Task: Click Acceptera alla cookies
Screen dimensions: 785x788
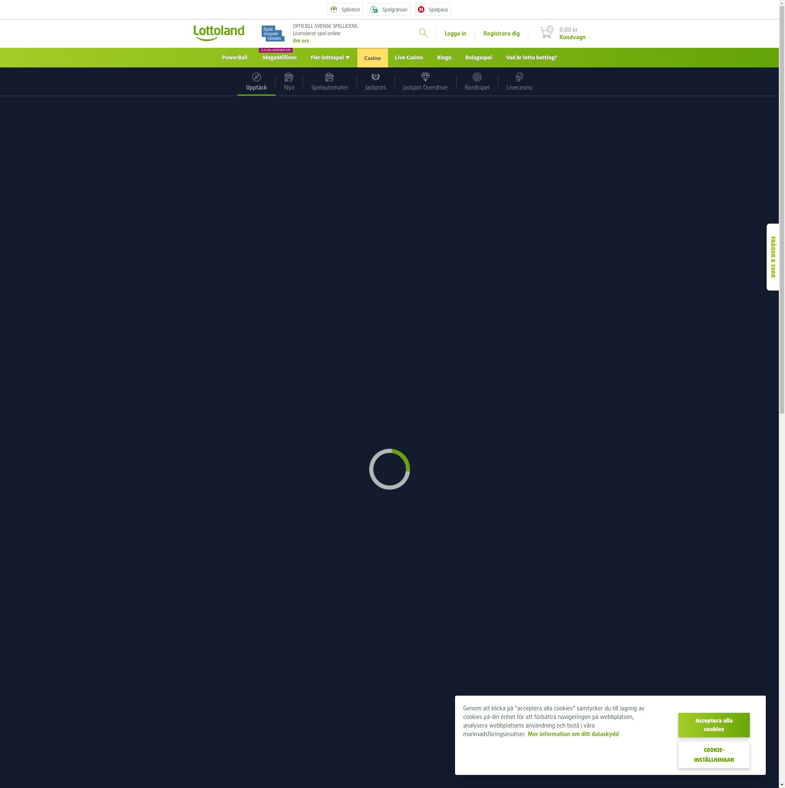Action: [x=713, y=725]
